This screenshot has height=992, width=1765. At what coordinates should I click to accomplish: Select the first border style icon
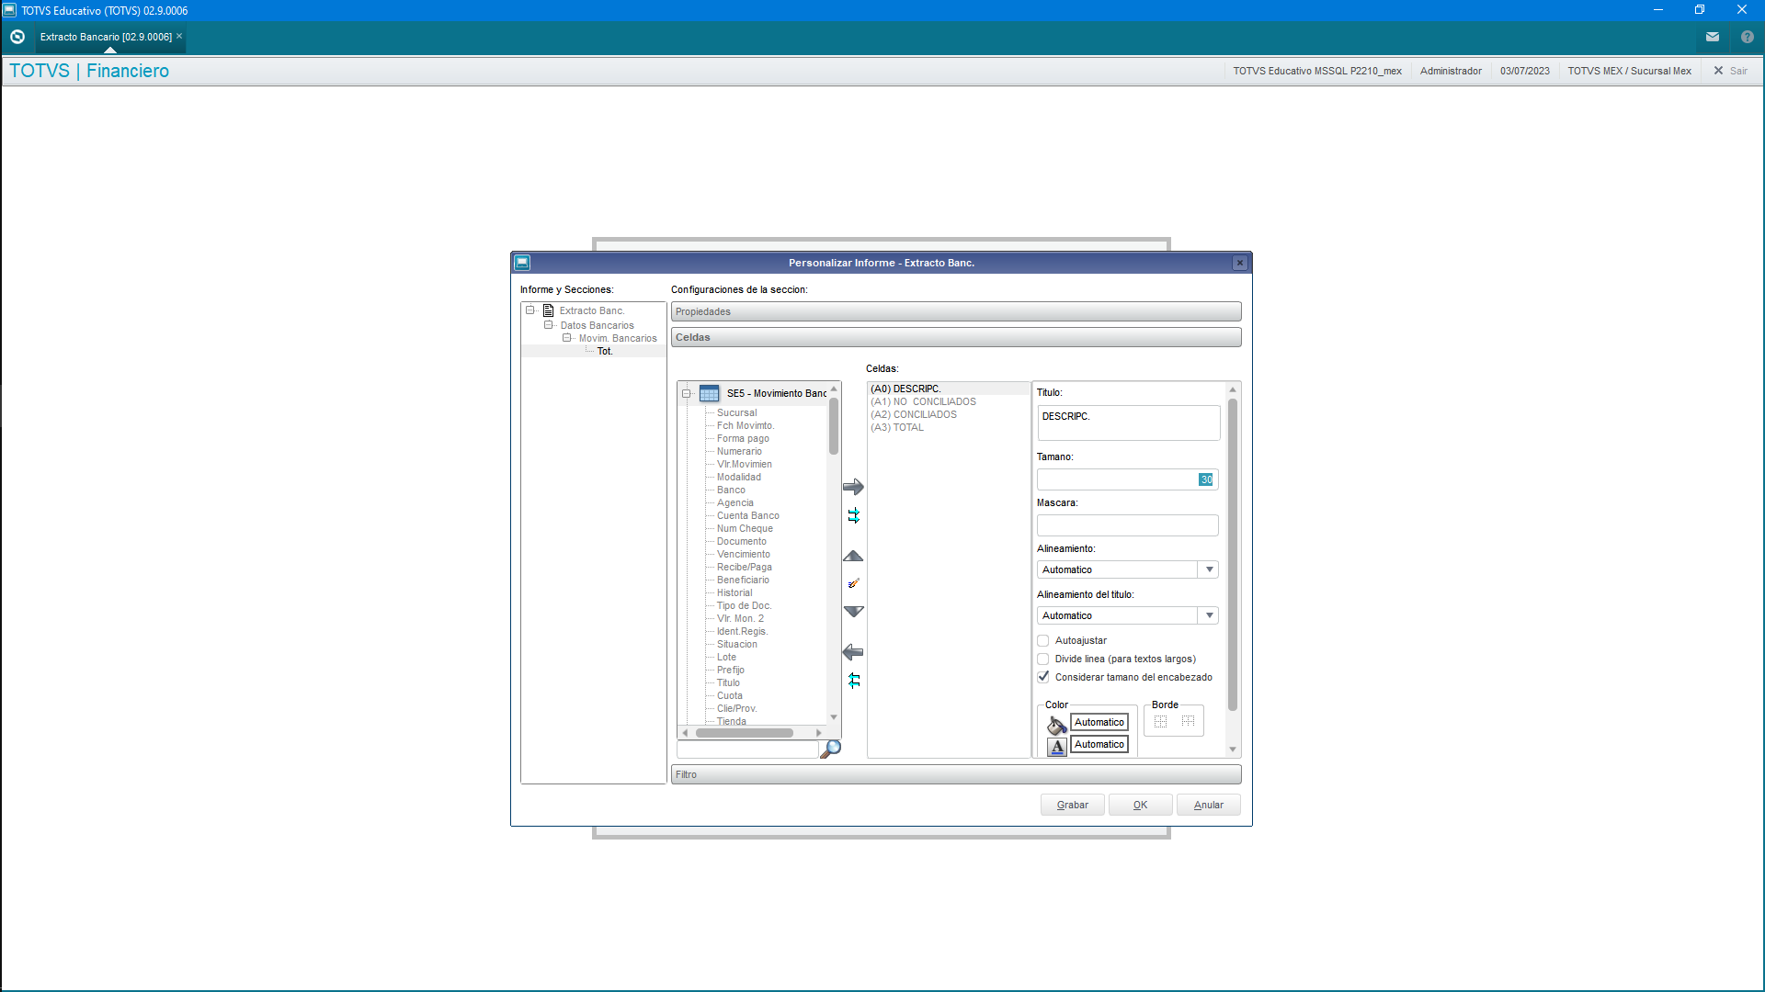click(1160, 721)
